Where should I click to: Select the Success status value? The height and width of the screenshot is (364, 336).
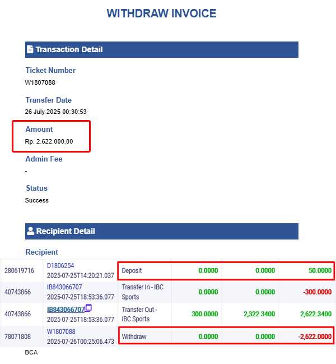[37, 200]
